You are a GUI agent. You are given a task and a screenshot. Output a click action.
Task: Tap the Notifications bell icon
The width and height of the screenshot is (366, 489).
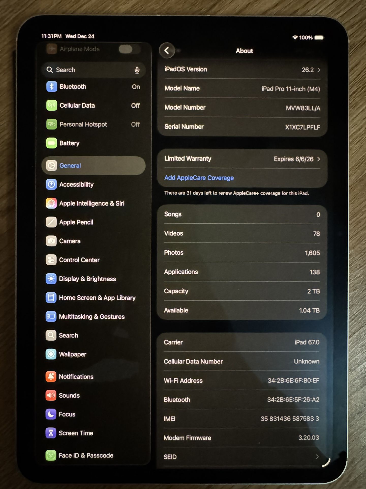[x=51, y=376]
